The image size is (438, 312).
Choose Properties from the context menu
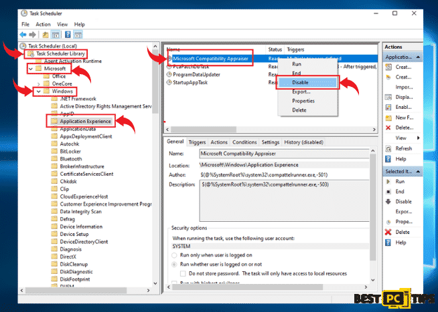tap(307, 101)
